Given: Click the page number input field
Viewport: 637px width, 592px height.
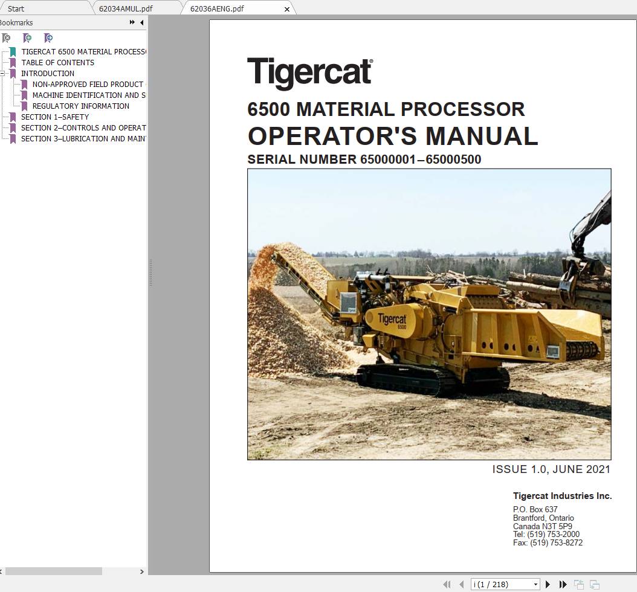Looking at the screenshot, I should coord(496,584).
